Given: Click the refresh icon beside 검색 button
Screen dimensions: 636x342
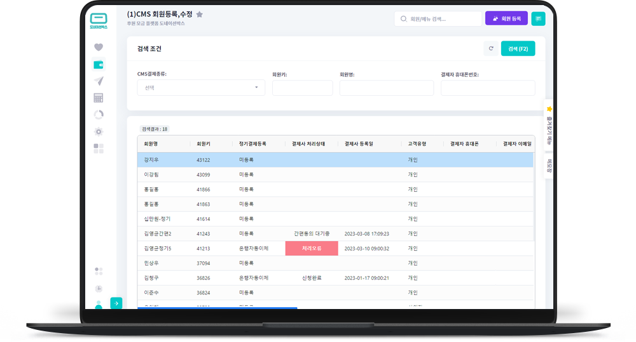Looking at the screenshot, I should click(490, 49).
